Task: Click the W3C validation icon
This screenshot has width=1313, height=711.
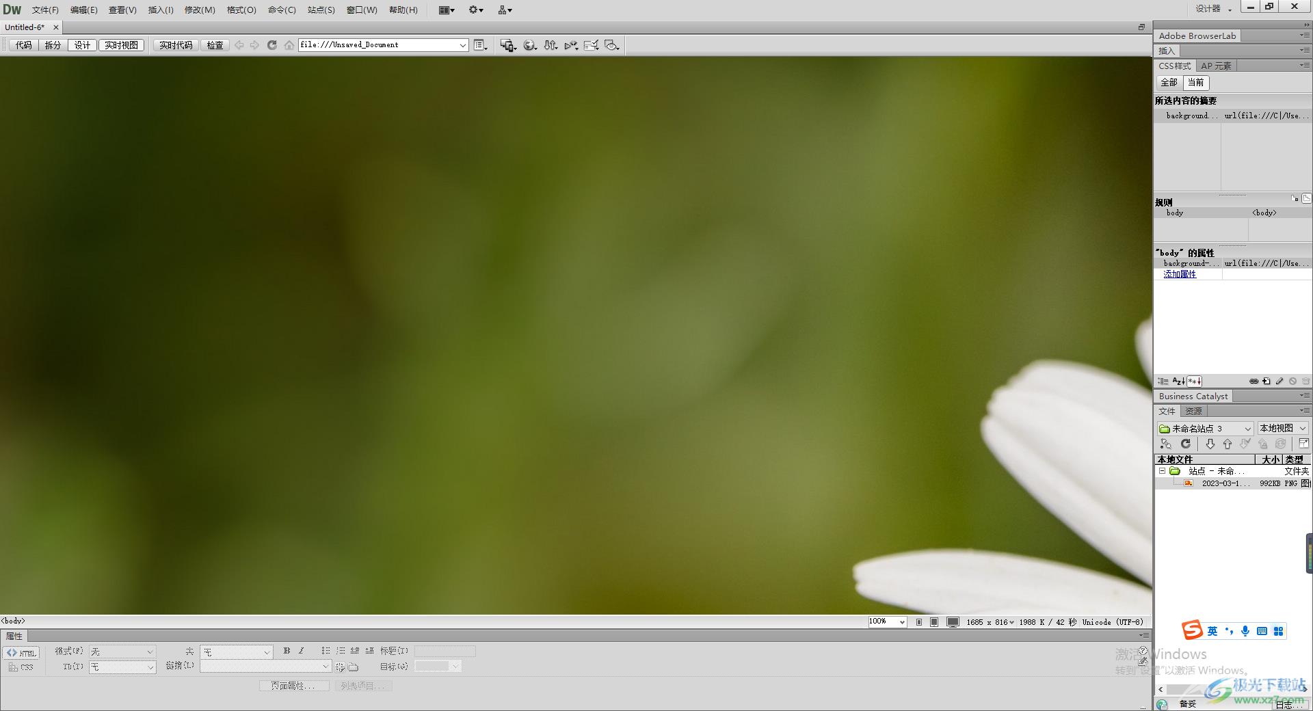Action: [x=571, y=45]
